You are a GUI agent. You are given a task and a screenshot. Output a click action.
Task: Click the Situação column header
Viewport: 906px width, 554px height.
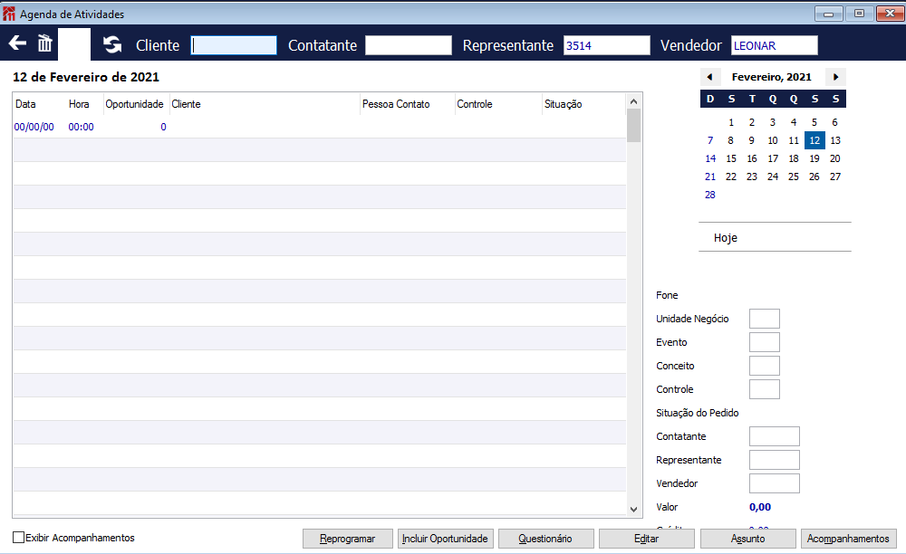(x=563, y=104)
